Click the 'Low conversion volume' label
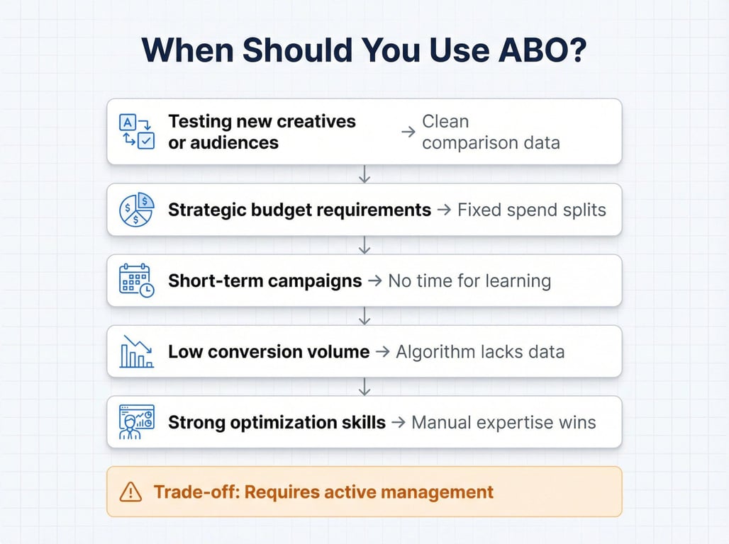This screenshot has width=729, height=544. 269,351
